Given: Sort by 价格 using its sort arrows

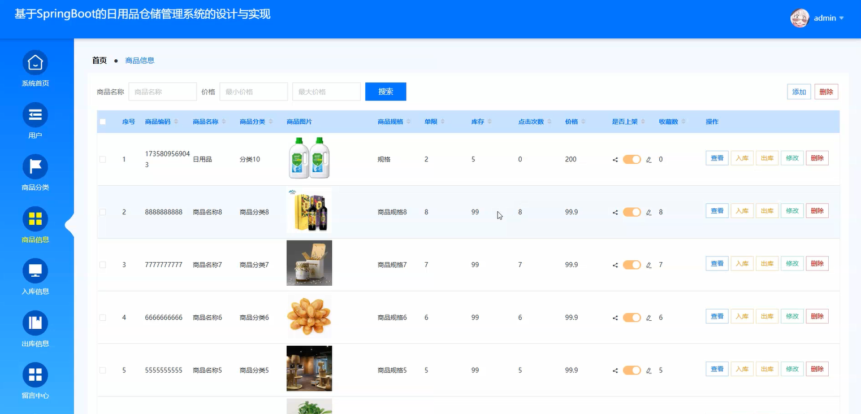Looking at the screenshot, I should pyautogui.click(x=583, y=121).
